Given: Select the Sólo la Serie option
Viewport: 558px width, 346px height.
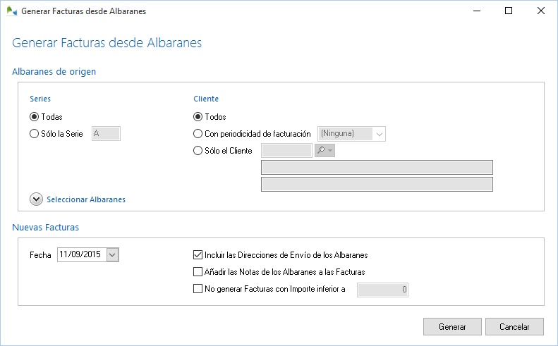Looking at the screenshot, I should tap(35, 134).
